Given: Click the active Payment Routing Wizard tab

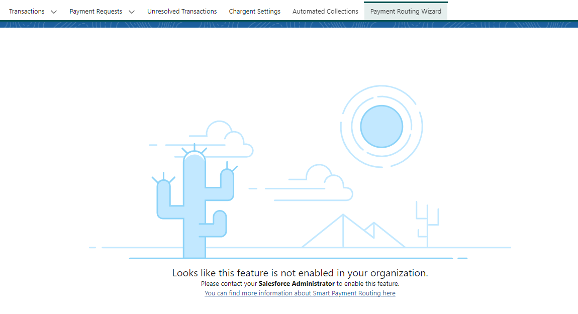Looking at the screenshot, I should (x=406, y=11).
